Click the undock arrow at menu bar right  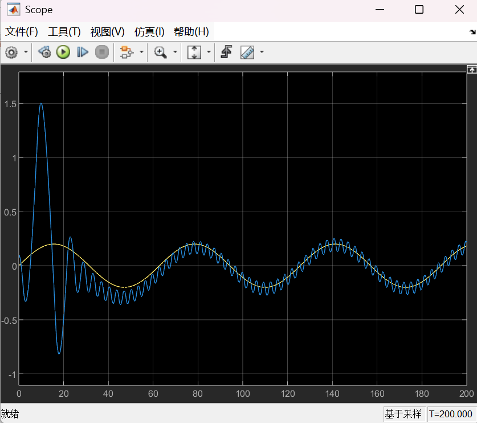coord(472,32)
